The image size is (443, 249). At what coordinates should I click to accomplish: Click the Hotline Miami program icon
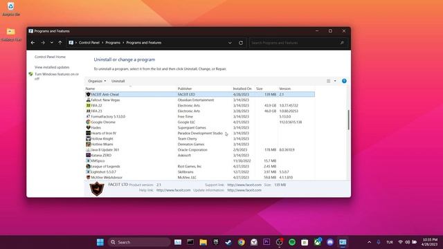[88, 144]
